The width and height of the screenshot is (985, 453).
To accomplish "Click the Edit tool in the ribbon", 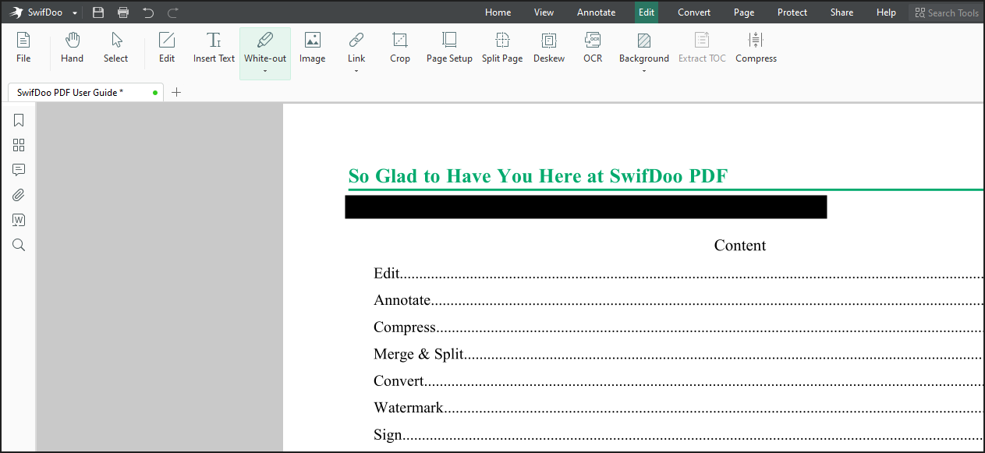I will click(167, 48).
